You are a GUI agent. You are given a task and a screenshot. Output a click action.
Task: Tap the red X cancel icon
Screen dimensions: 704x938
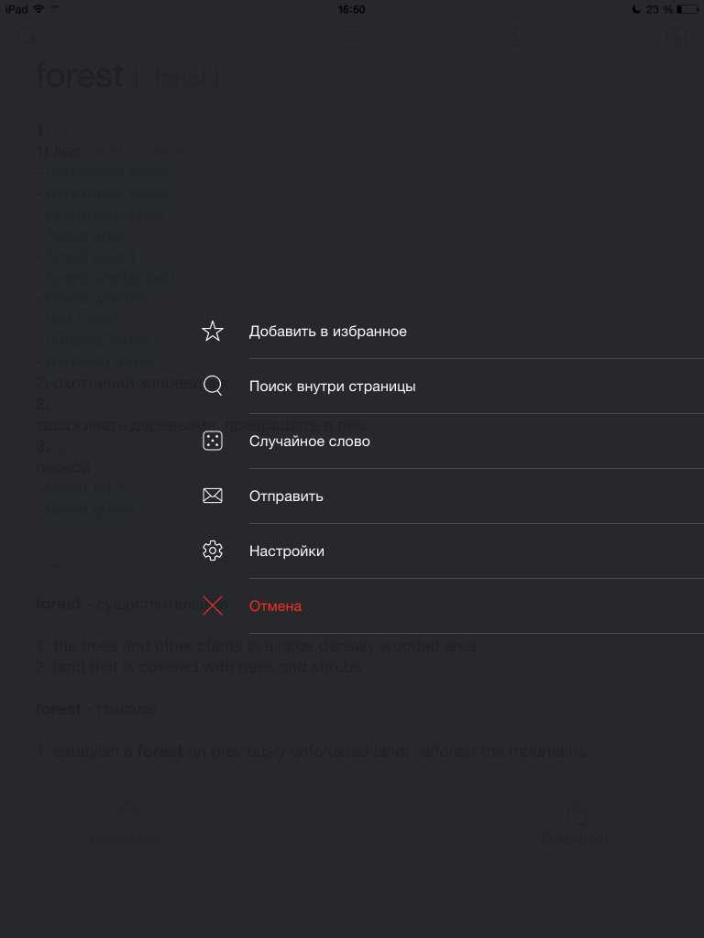tap(213, 605)
